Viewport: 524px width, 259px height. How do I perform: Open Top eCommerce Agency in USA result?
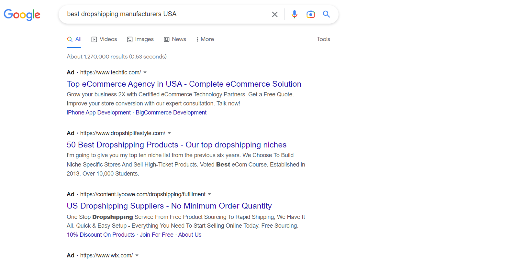tap(184, 84)
